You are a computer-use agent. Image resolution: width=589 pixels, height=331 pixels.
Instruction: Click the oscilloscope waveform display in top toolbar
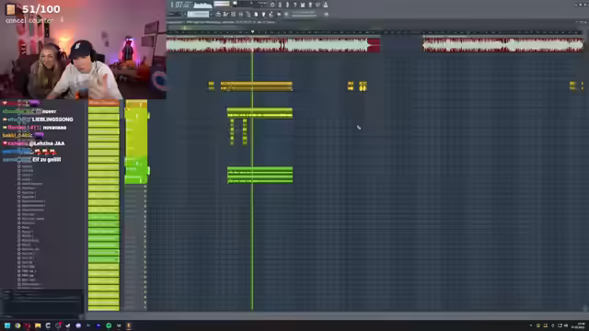click(202, 5)
